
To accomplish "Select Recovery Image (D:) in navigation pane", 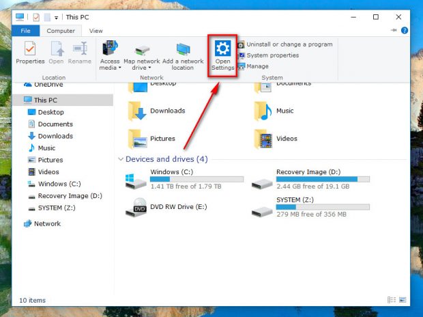I will point(65,195).
